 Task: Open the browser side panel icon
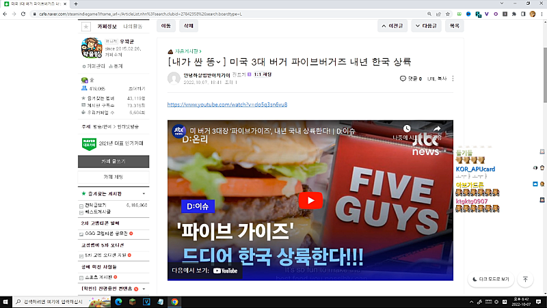click(523, 14)
